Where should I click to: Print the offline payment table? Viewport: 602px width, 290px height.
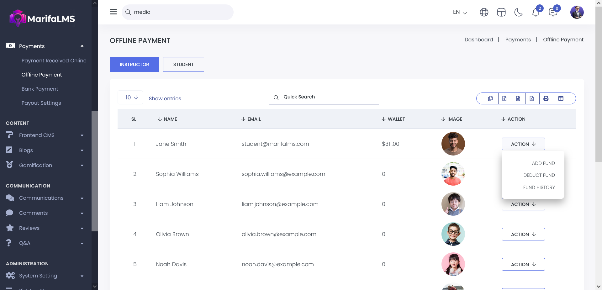(546, 98)
